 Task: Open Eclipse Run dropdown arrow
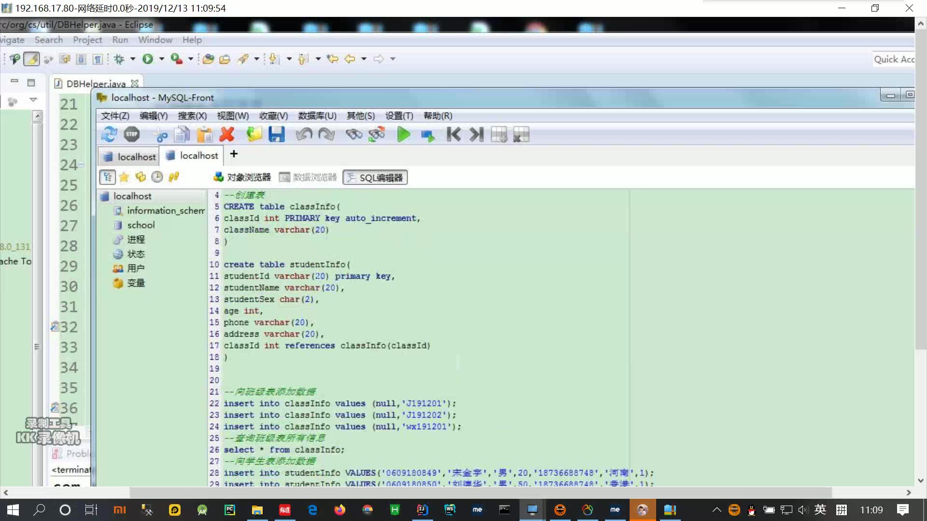click(x=162, y=59)
